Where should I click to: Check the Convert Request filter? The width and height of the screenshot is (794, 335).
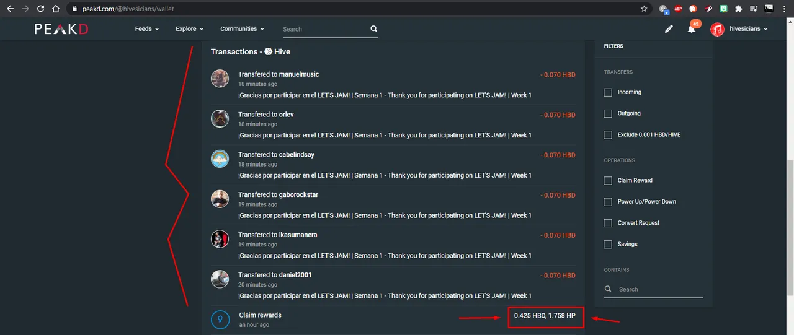pyautogui.click(x=608, y=223)
